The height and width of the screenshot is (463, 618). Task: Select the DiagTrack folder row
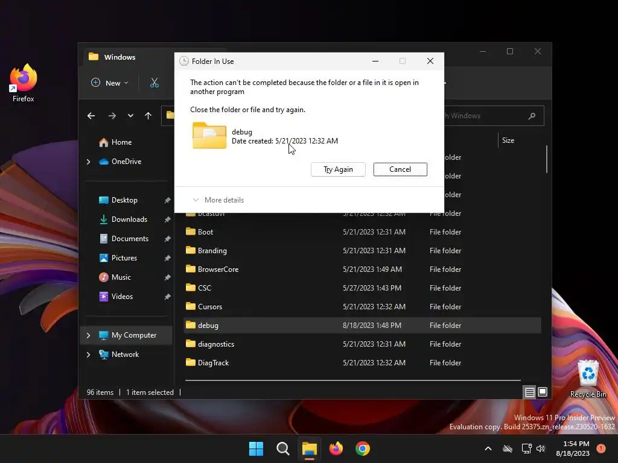[x=362, y=362]
